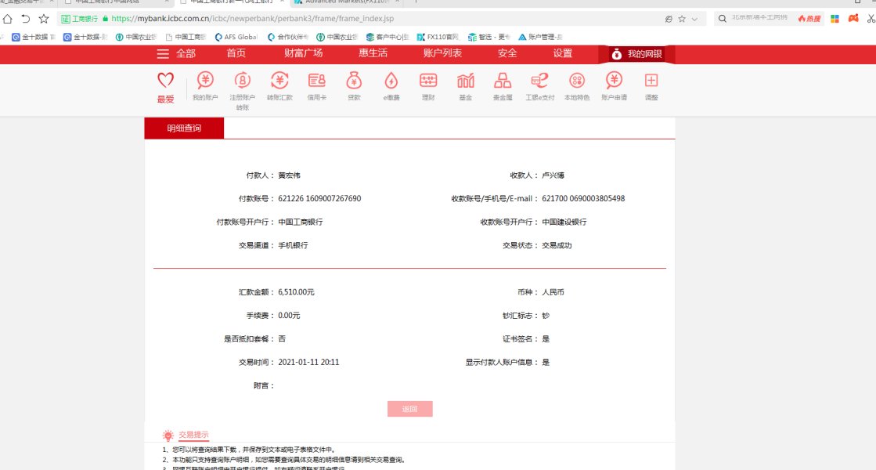Open 我的网银 my online banking

pos(636,54)
